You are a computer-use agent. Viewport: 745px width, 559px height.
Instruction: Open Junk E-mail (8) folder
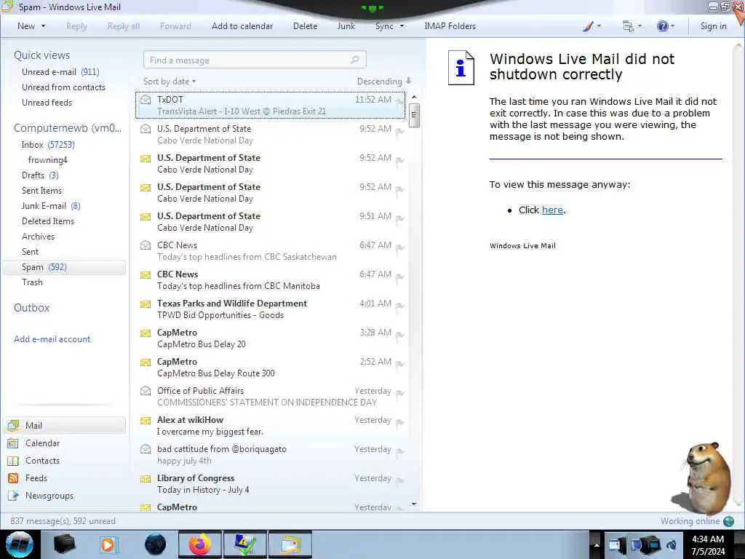51,206
